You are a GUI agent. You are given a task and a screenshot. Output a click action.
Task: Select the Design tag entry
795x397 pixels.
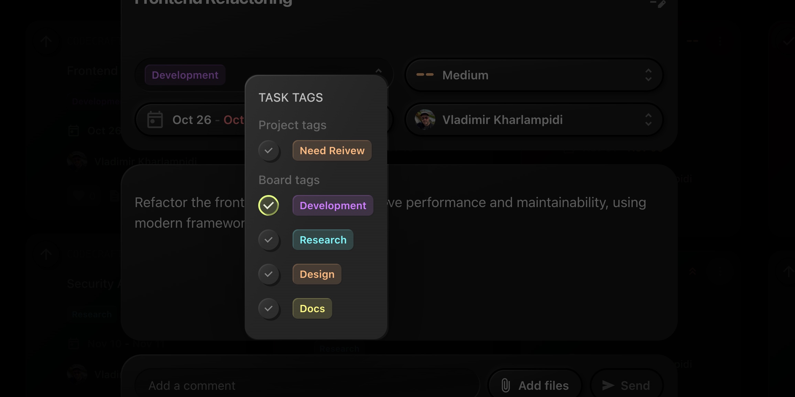pos(316,274)
